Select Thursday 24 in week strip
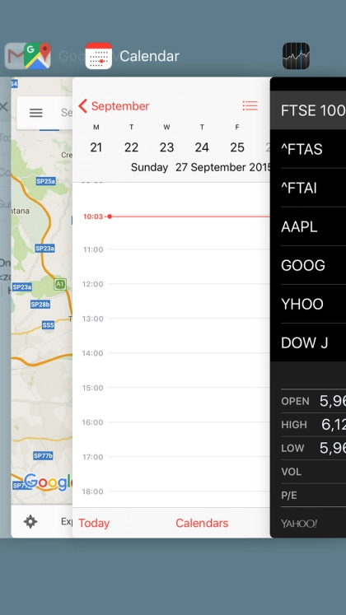Image resolution: width=346 pixels, height=615 pixels. coord(202,147)
